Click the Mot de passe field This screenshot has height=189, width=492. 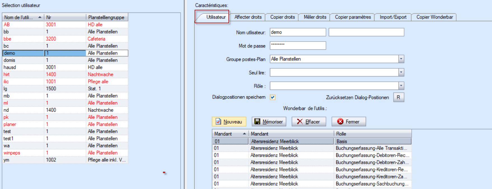(x=298, y=46)
